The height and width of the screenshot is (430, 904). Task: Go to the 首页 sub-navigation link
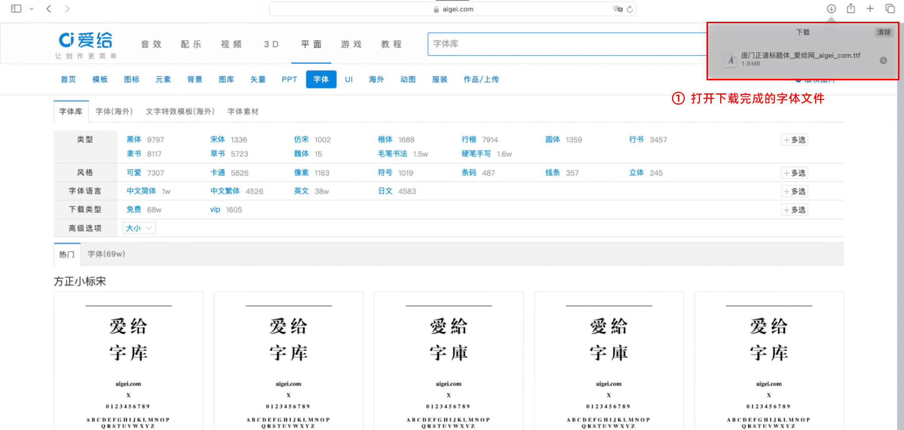[68, 79]
